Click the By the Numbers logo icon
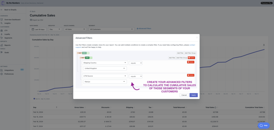 [x=3, y=3]
